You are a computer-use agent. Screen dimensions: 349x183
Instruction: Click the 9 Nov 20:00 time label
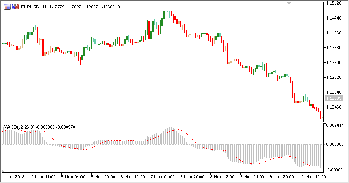coord(282,177)
